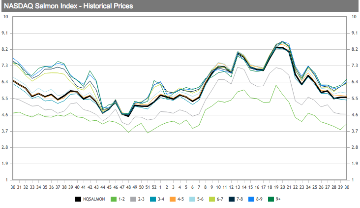Click week 52 on the x-axis
The width and height of the screenshot is (360, 208).
tap(154, 187)
